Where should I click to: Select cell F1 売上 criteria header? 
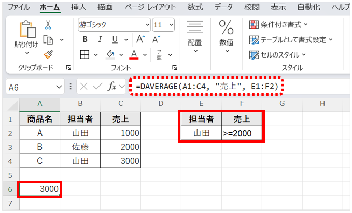[242, 119]
